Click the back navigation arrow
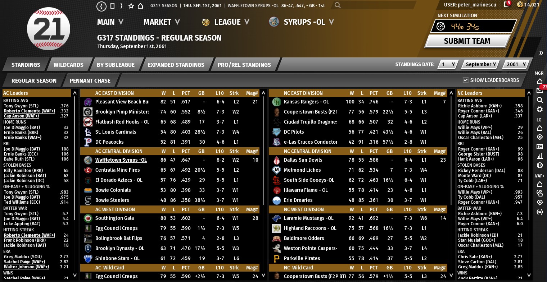Screen dimensions: 547x282 [102, 6]
